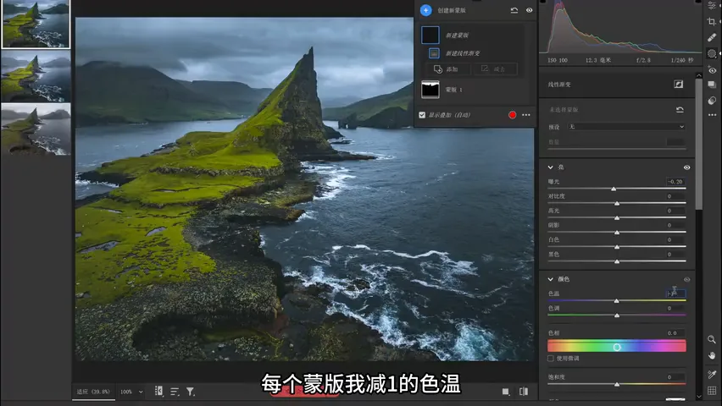722x406 pixels.
Task: Toggle the 亮 section eye visibility
Action: [x=686, y=167]
